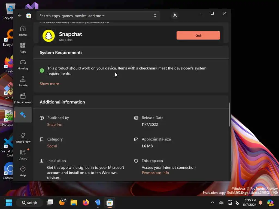Click the taskbar clock showing 6:30 PM

(x=250, y=202)
